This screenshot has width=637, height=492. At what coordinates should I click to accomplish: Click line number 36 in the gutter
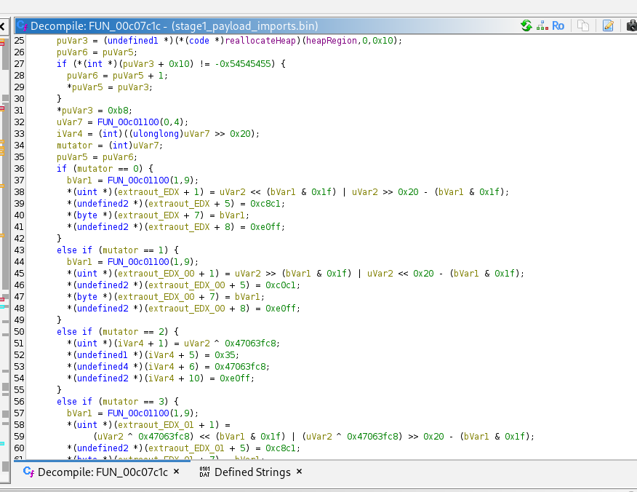19,169
